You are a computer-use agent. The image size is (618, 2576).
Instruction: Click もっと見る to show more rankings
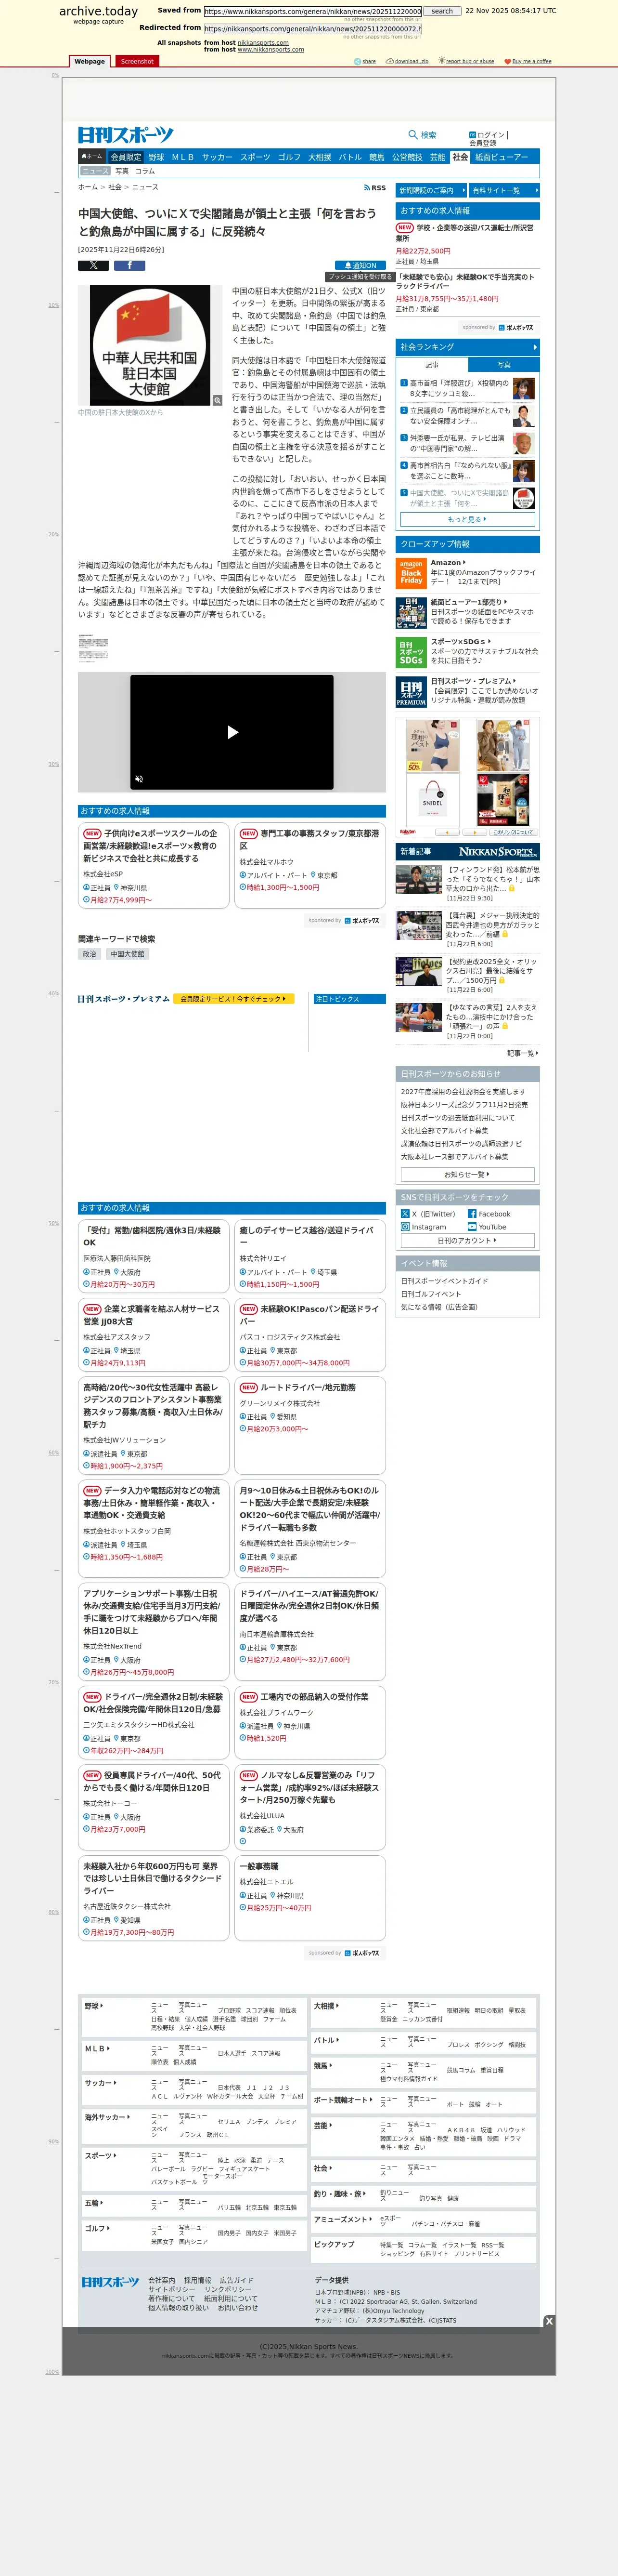(x=467, y=519)
